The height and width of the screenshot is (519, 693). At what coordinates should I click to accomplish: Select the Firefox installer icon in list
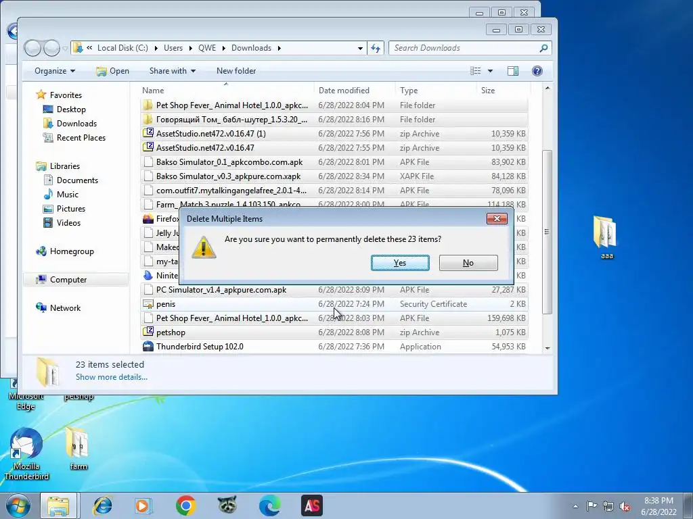click(x=148, y=218)
